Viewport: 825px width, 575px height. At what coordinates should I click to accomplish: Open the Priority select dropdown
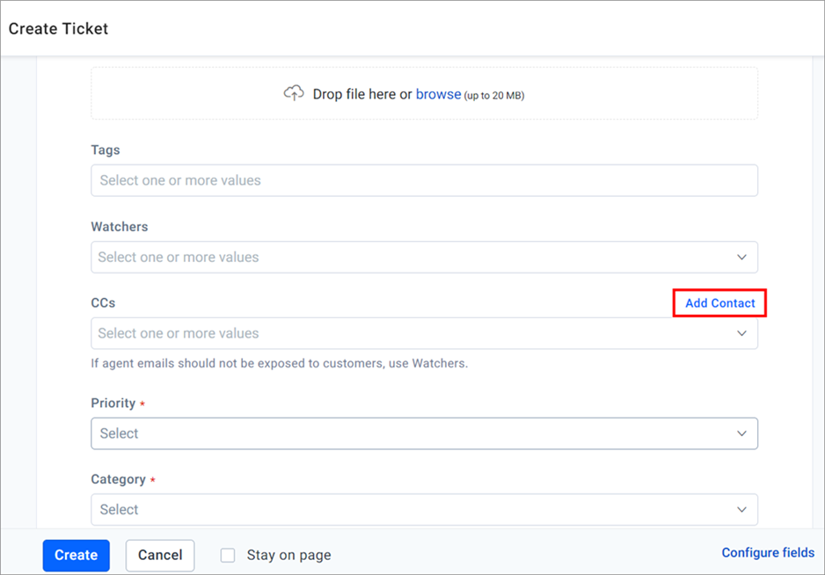[424, 433]
